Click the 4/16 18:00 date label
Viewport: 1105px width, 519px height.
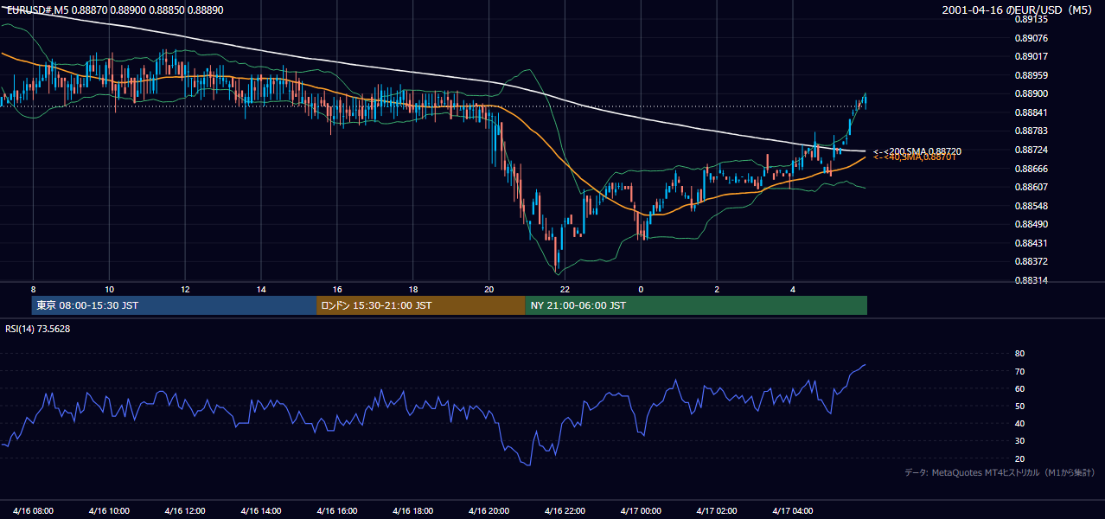click(413, 510)
